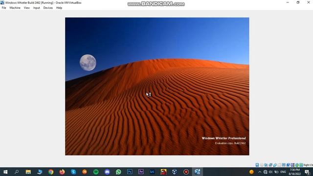The height and width of the screenshot is (176, 313).
Task: Click the recording indicator in VM status bar
Action: coord(288,165)
